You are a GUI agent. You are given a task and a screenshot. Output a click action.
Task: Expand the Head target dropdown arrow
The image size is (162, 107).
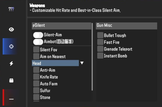[x=82, y=63]
